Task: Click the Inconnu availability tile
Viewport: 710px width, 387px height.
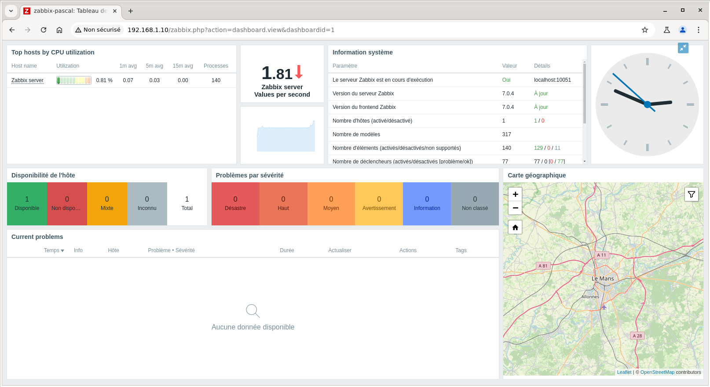Action: [x=147, y=204]
